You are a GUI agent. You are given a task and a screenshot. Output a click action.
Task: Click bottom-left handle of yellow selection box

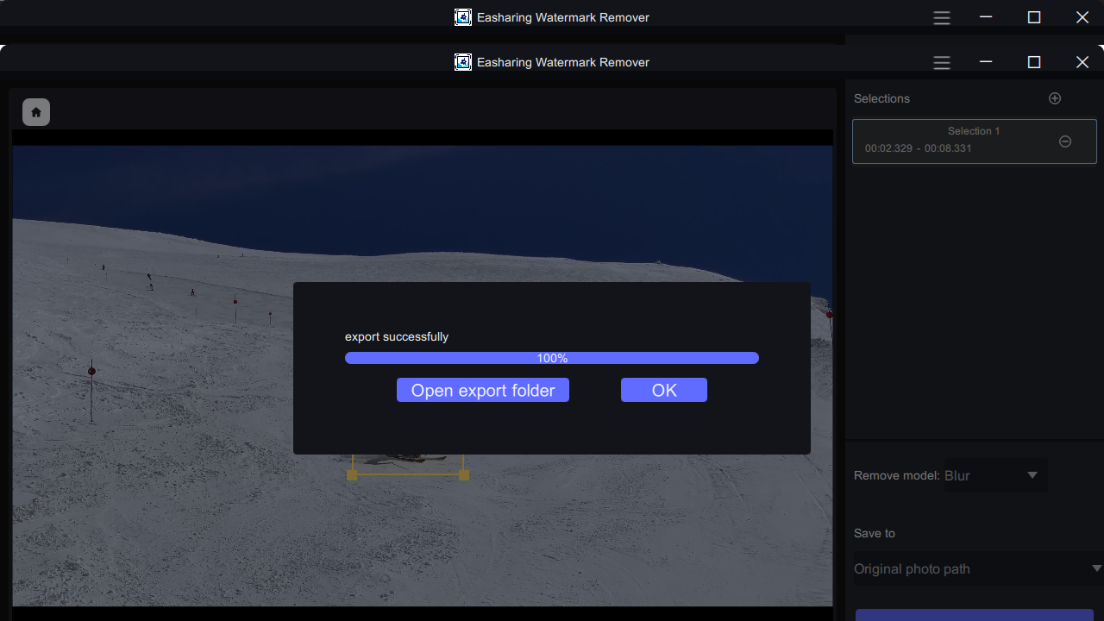pos(352,475)
